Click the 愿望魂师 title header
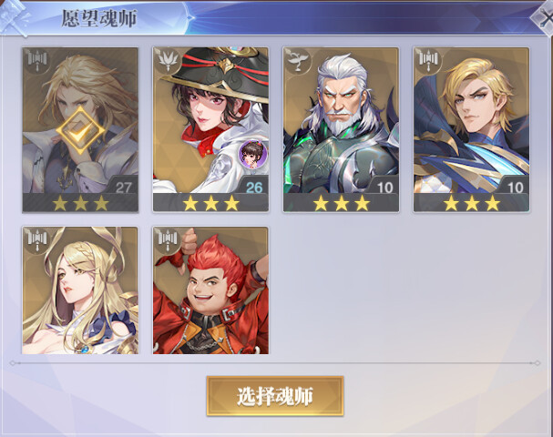The image size is (553, 437). [x=99, y=18]
